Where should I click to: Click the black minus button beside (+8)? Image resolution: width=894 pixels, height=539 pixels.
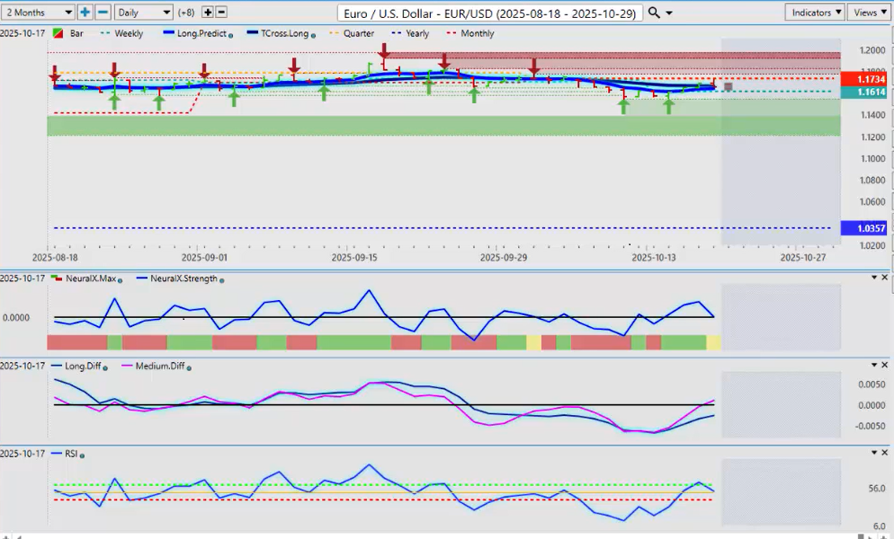point(221,13)
